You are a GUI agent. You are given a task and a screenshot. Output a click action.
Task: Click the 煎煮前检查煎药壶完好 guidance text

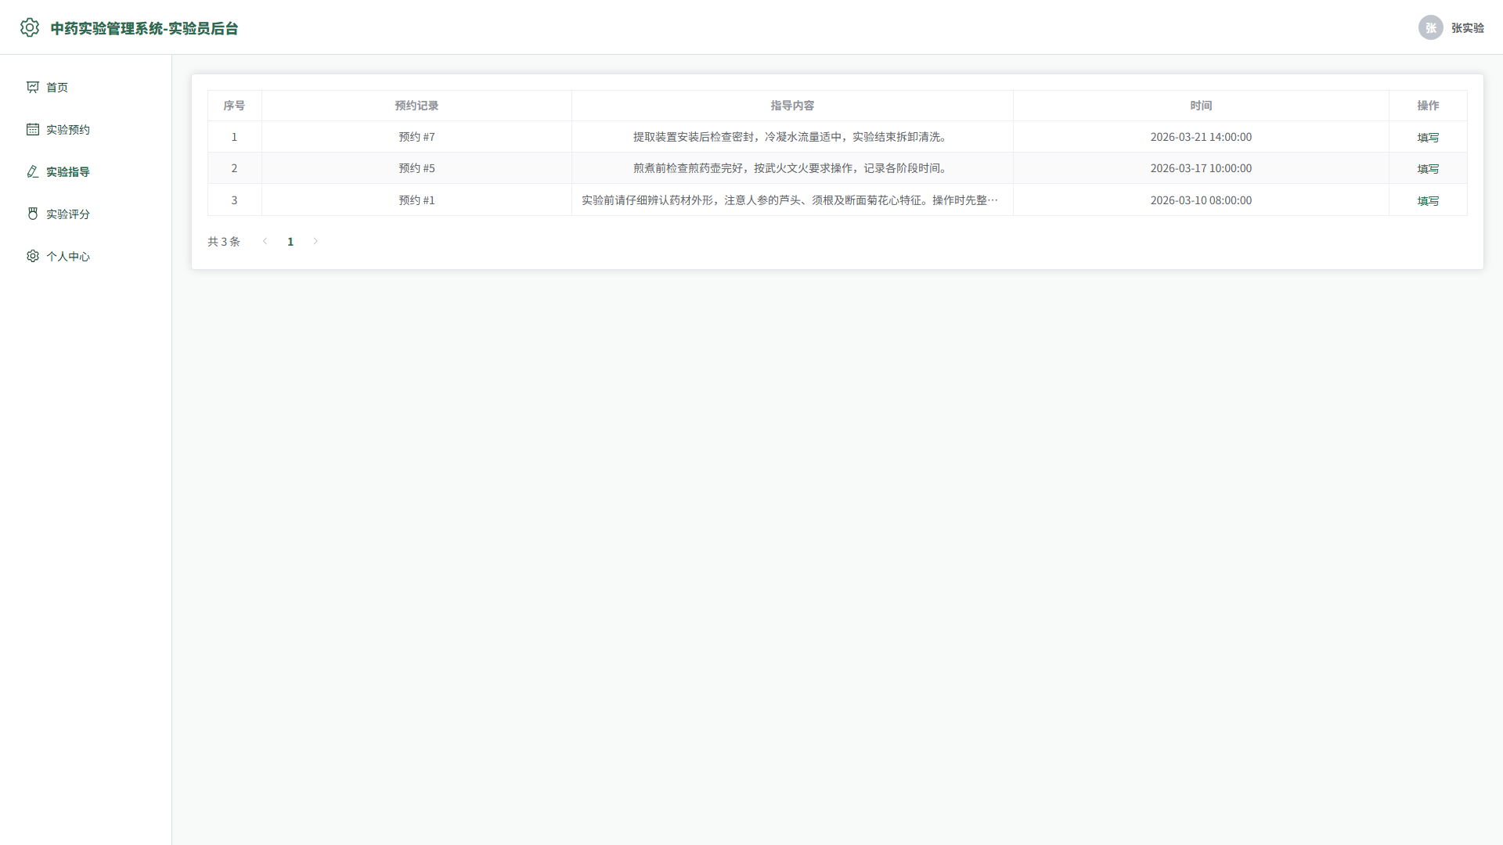coord(792,168)
